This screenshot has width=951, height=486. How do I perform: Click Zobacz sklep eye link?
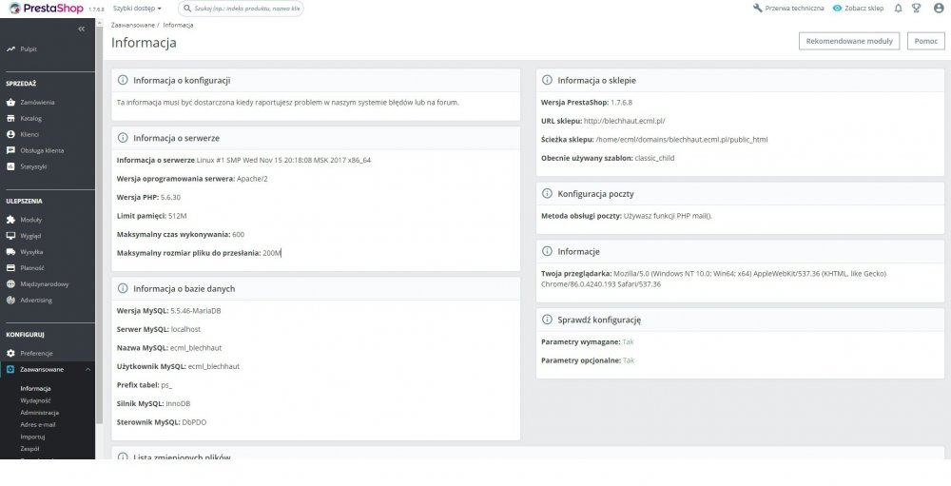[x=858, y=9]
